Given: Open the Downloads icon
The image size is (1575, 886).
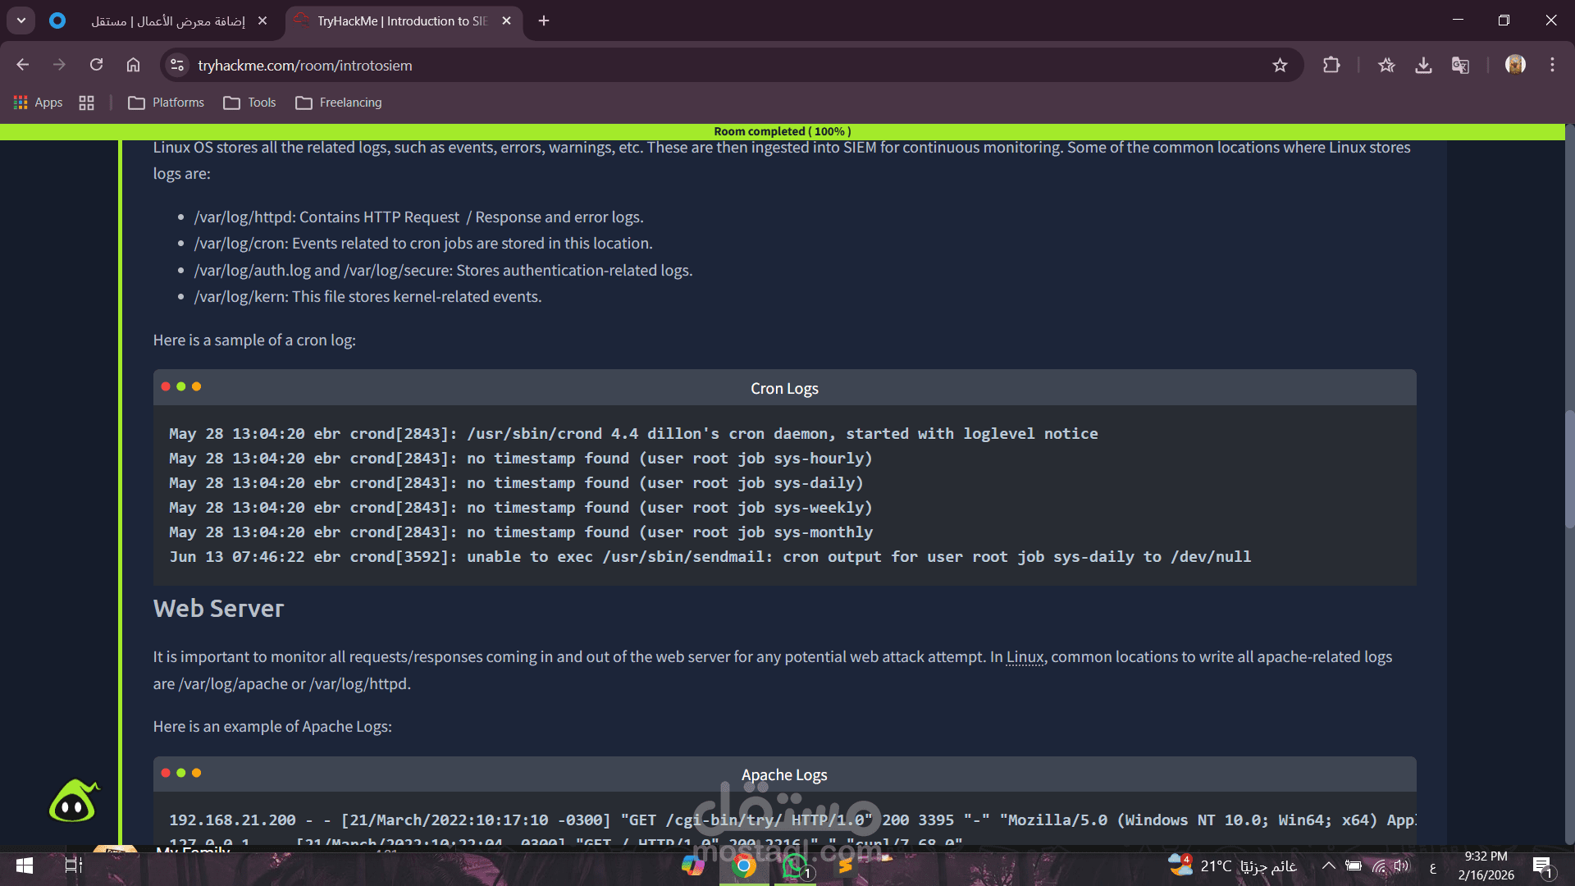Looking at the screenshot, I should coord(1423,65).
